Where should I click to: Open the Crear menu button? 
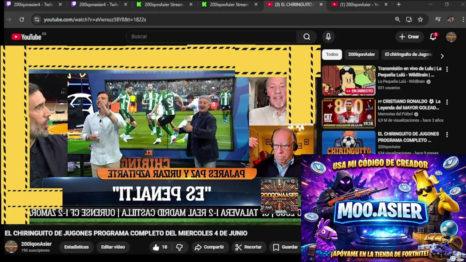click(409, 37)
